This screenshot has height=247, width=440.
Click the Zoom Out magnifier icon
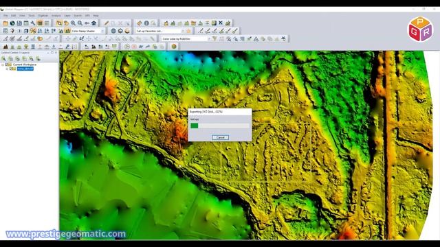click(80, 23)
